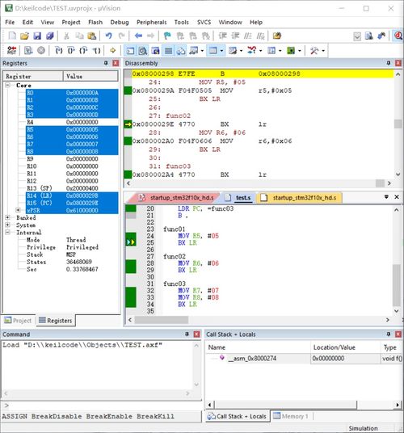
Task: Toggle the Command window button
Action: click(x=130, y=51)
